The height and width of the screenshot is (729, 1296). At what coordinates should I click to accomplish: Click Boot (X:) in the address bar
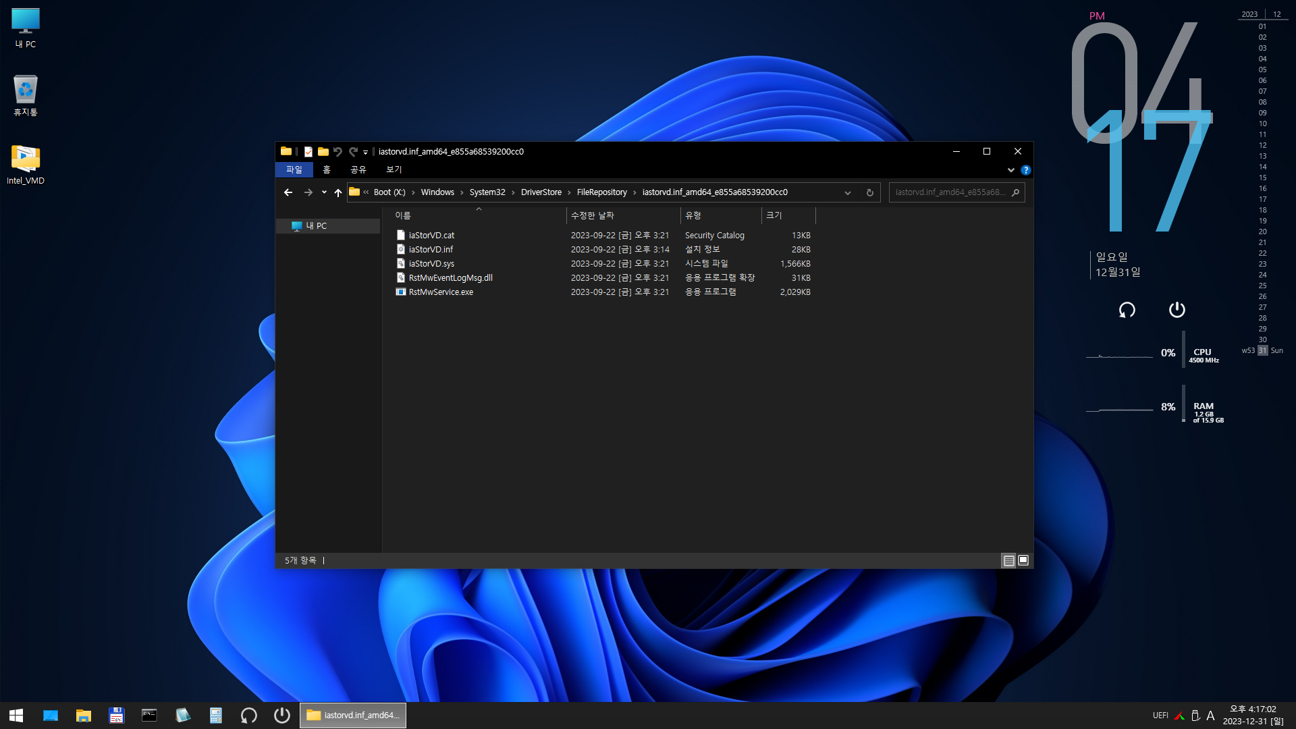click(389, 192)
